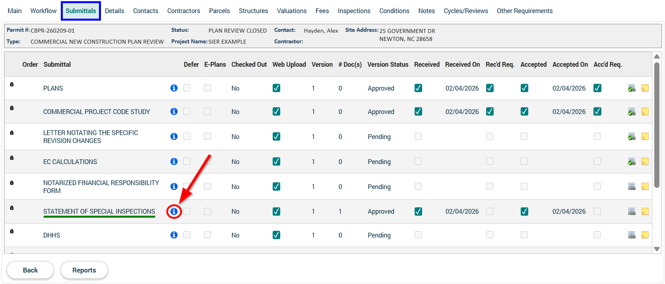Click lock icon on the PLANS row
665x284 pixels.
click(x=12, y=85)
